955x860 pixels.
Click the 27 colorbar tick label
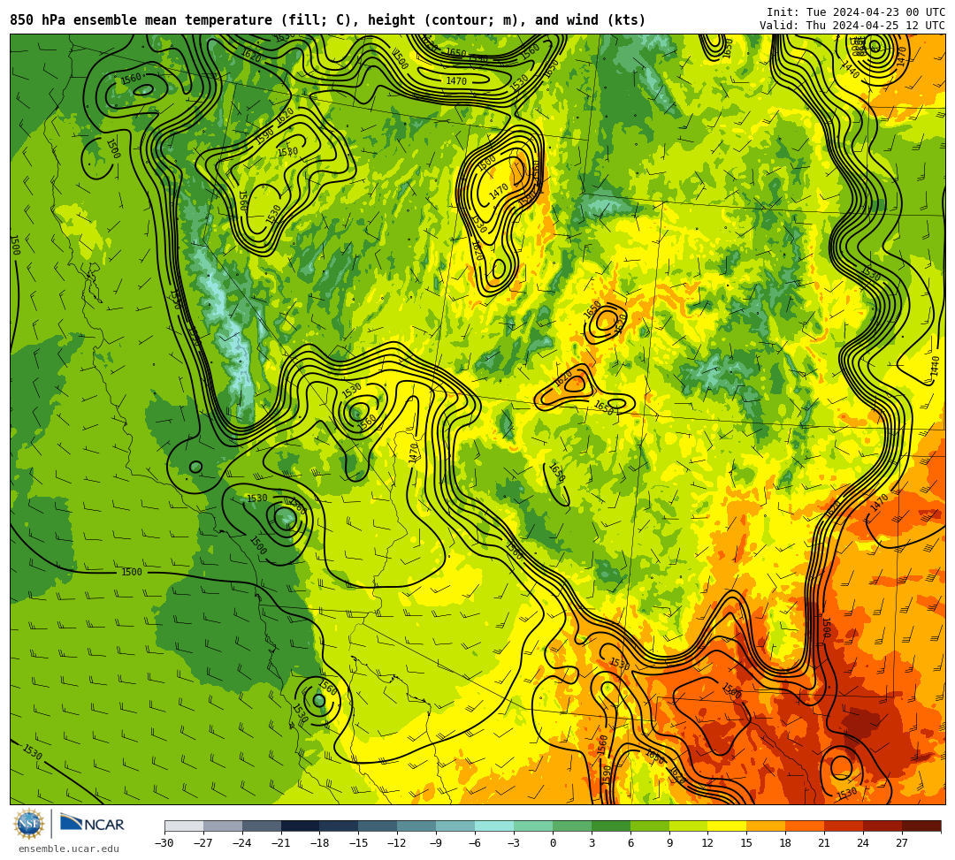click(x=902, y=843)
